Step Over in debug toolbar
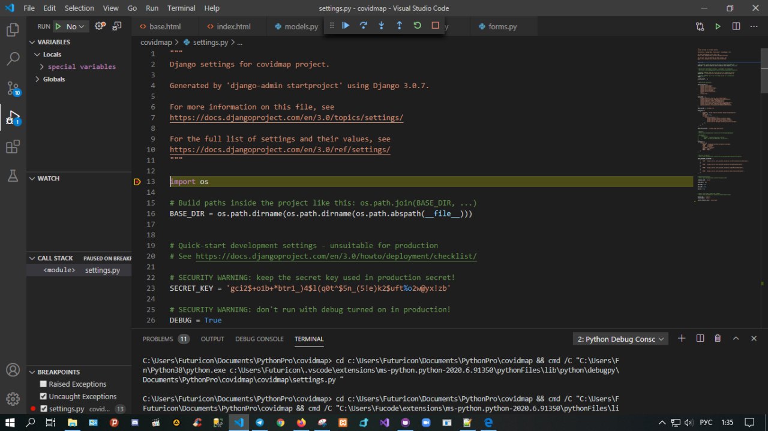 (364, 26)
